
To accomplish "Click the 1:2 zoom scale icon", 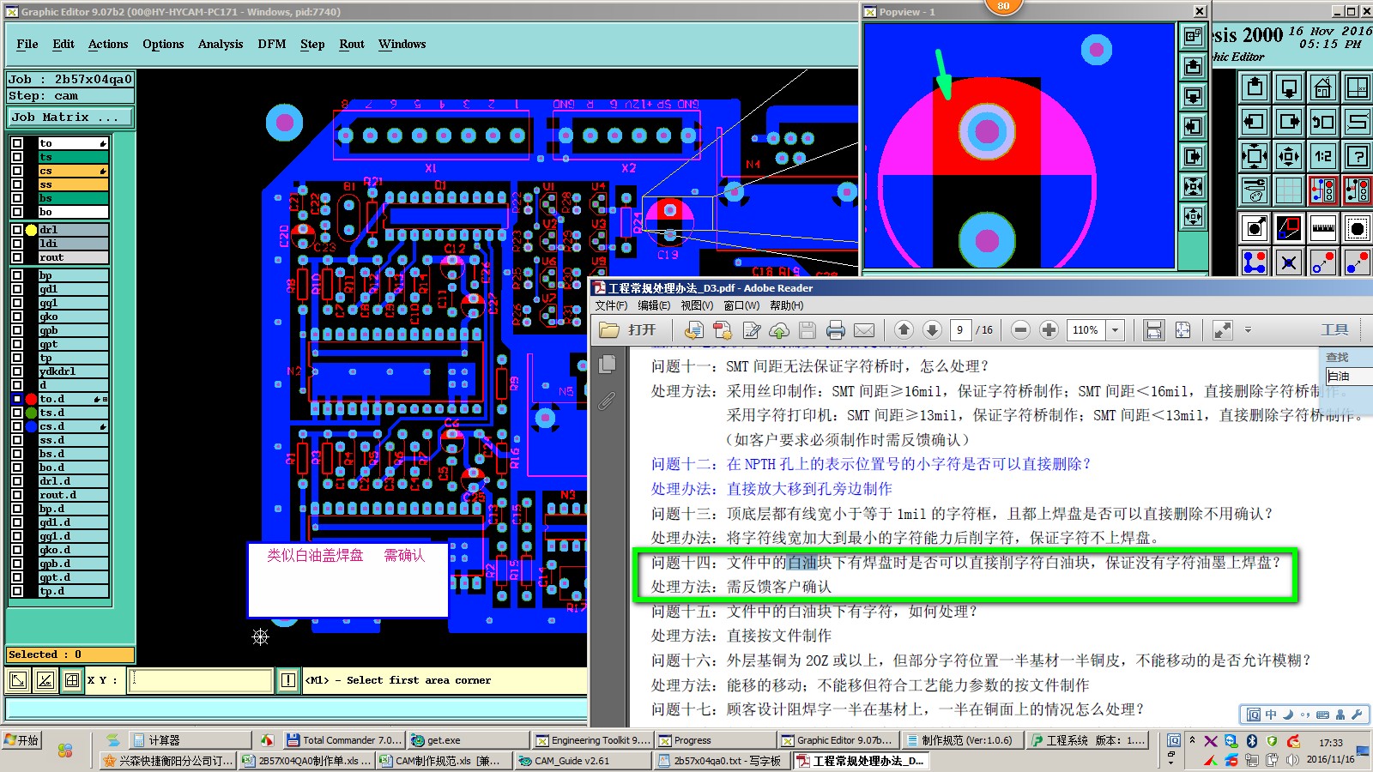I will click(x=1322, y=156).
